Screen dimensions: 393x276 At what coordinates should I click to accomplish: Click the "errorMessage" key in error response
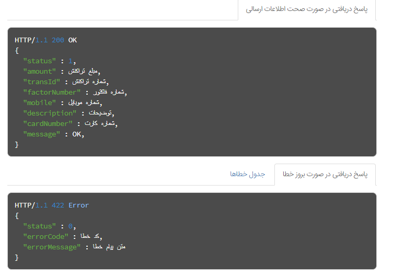pyautogui.click(x=52, y=247)
